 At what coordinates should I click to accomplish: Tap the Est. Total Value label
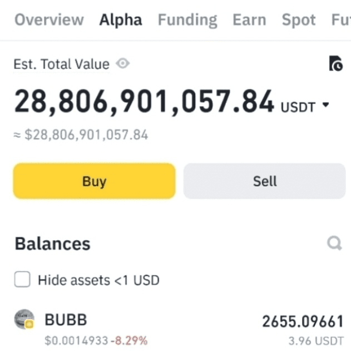62,64
